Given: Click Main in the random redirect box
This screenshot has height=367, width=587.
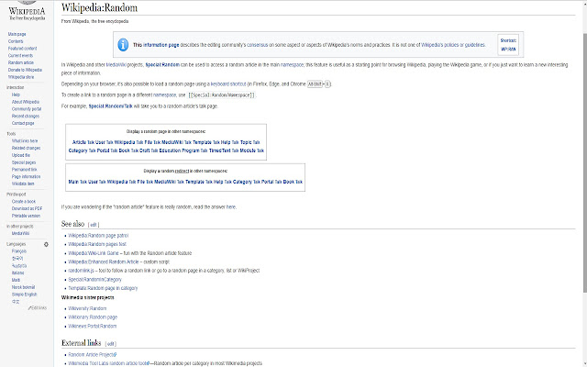Looking at the screenshot, I should point(73,182).
